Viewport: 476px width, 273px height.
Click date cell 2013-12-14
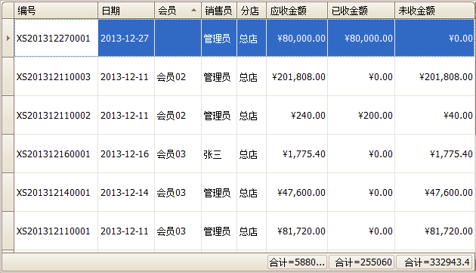pos(126,192)
